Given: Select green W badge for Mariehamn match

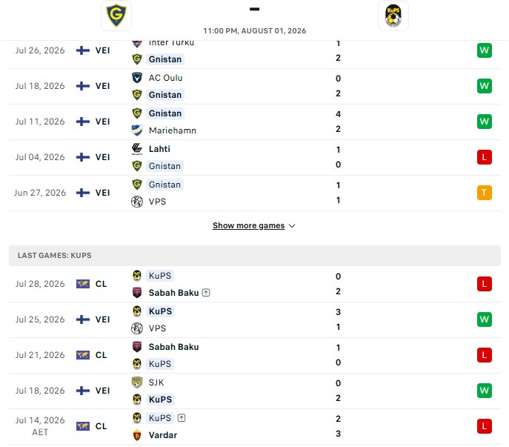Looking at the screenshot, I should (484, 122).
